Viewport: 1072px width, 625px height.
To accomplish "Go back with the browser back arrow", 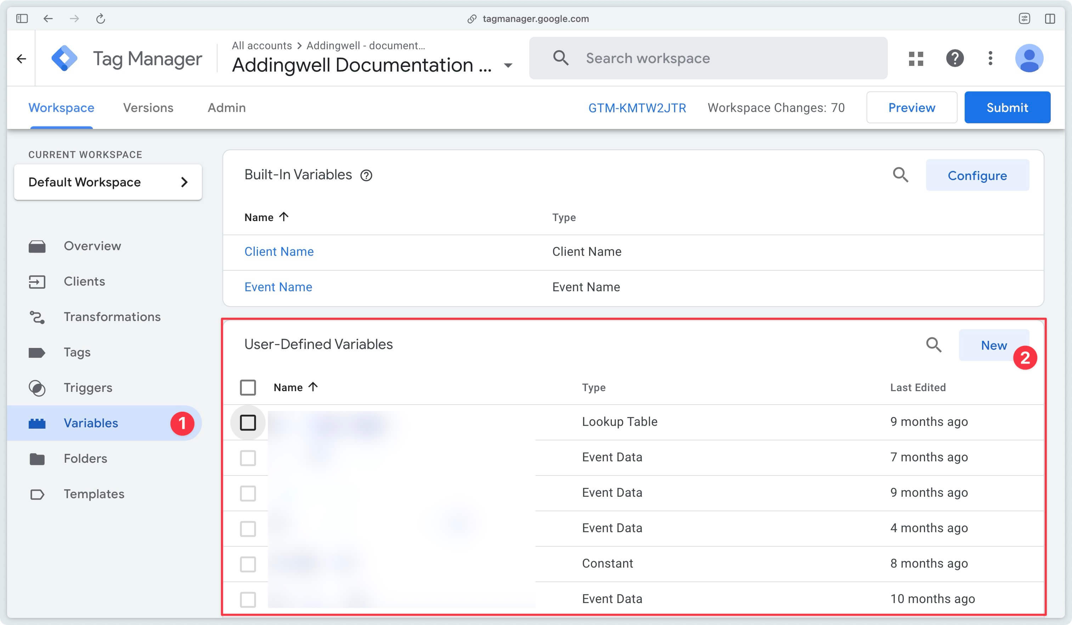I will 48,18.
